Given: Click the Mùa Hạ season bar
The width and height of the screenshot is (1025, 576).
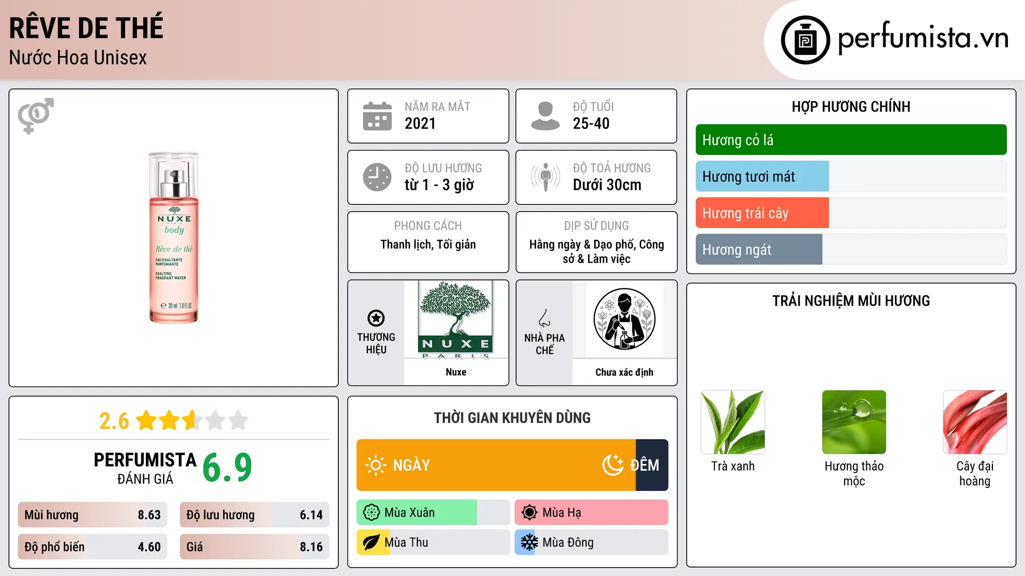Looking at the screenshot, I should [x=591, y=512].
